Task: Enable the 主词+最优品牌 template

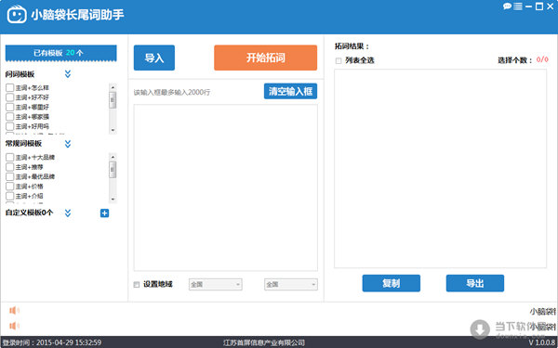Action: pyautogui.click(x=9, y=176)
